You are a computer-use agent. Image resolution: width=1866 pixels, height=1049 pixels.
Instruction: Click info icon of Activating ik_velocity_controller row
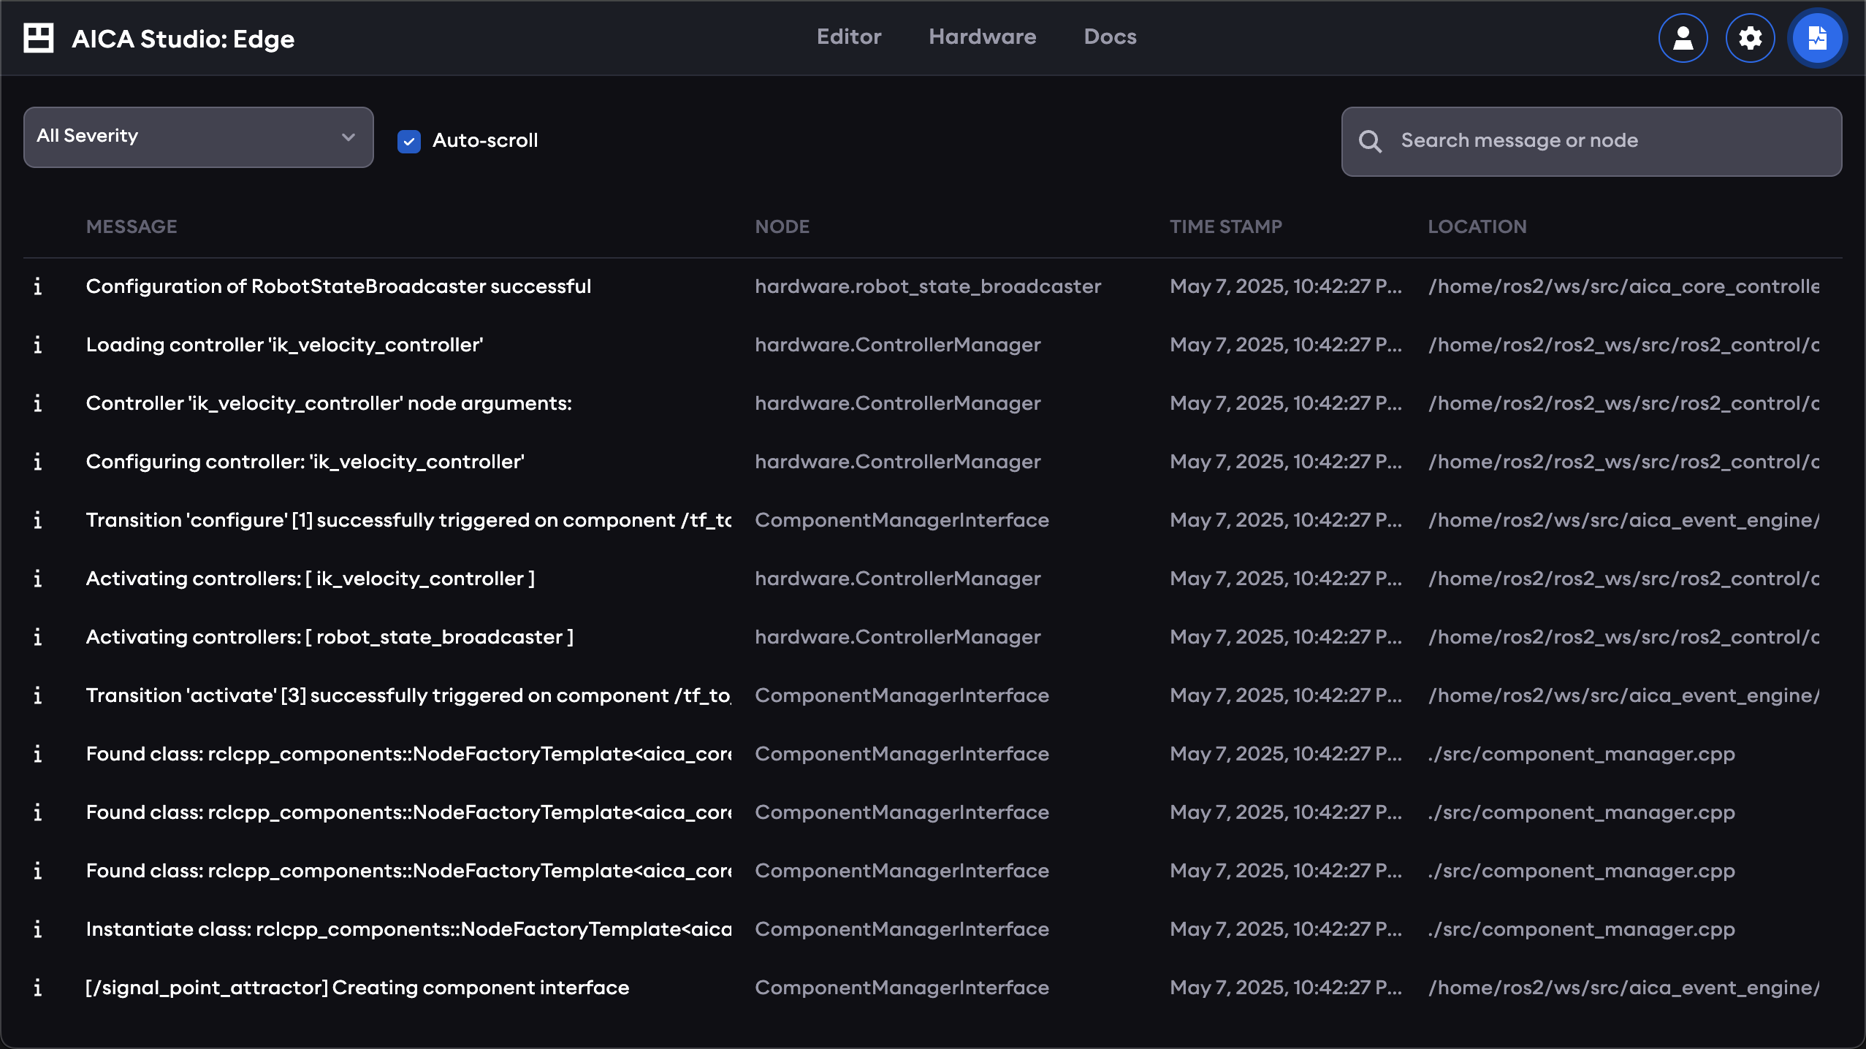[38, 579]
